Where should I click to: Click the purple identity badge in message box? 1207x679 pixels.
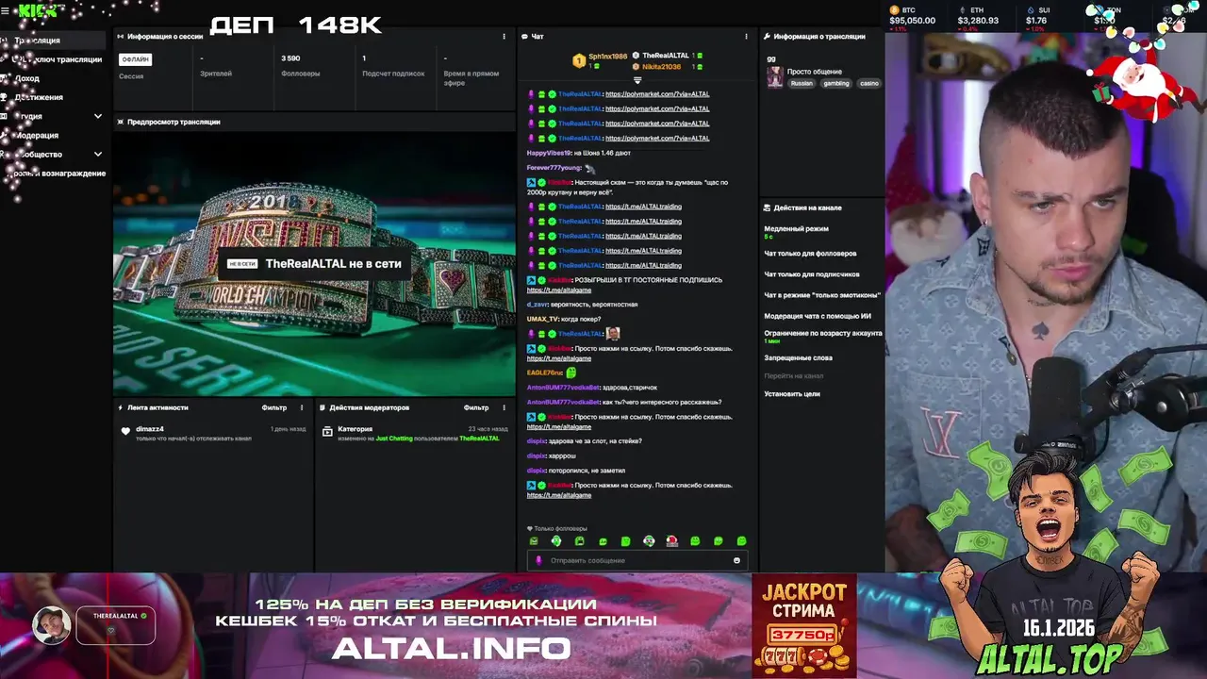tap(538, 560)
